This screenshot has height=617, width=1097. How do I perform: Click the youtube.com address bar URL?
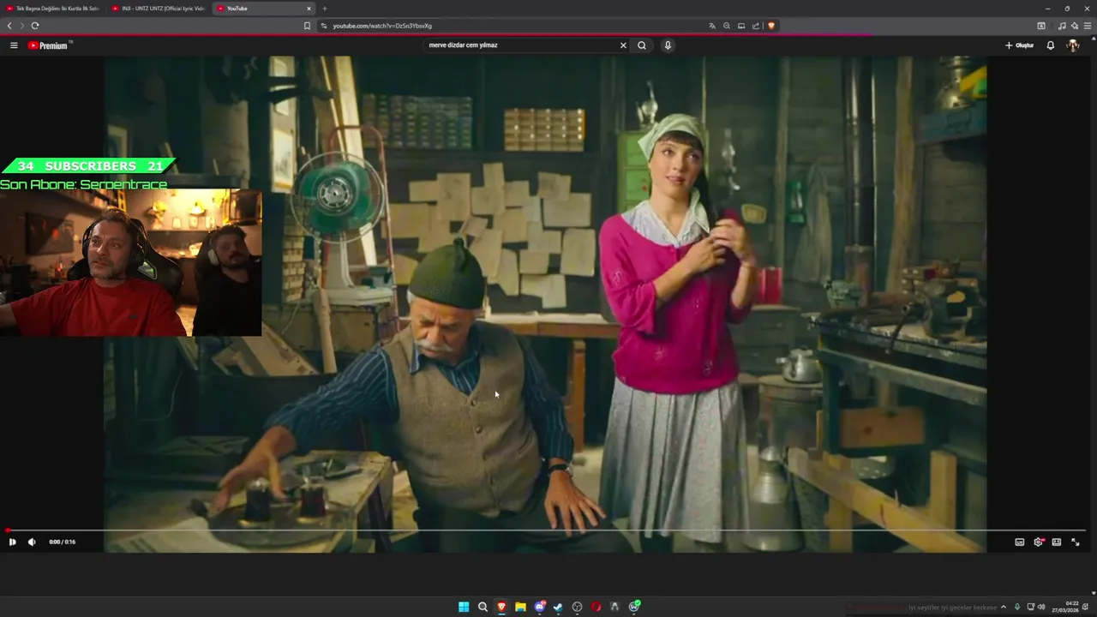[382, 26]
